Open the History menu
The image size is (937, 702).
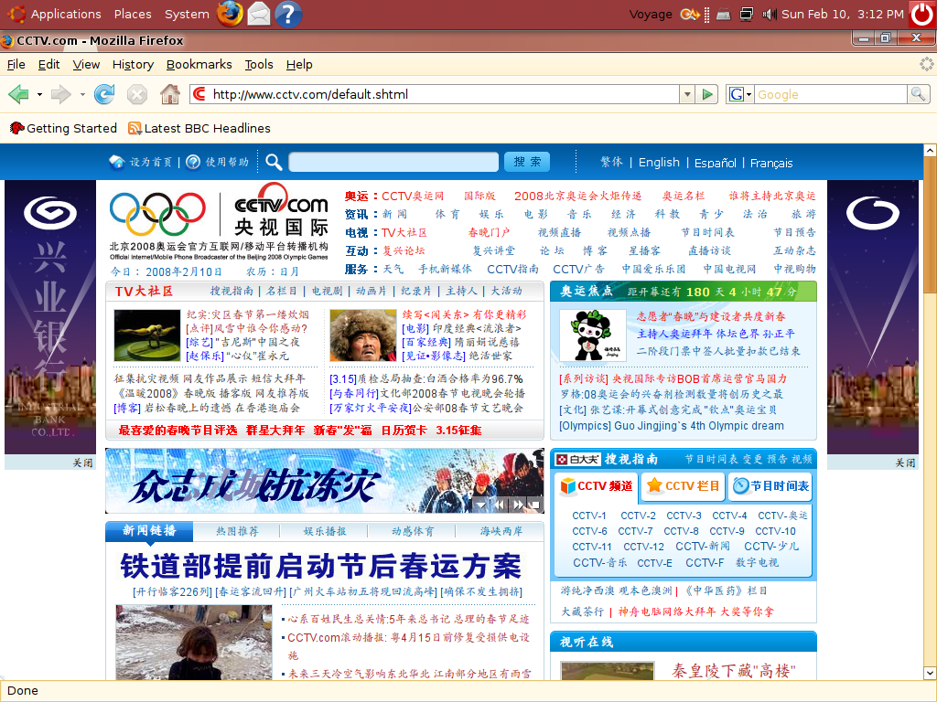pos(133,65)
